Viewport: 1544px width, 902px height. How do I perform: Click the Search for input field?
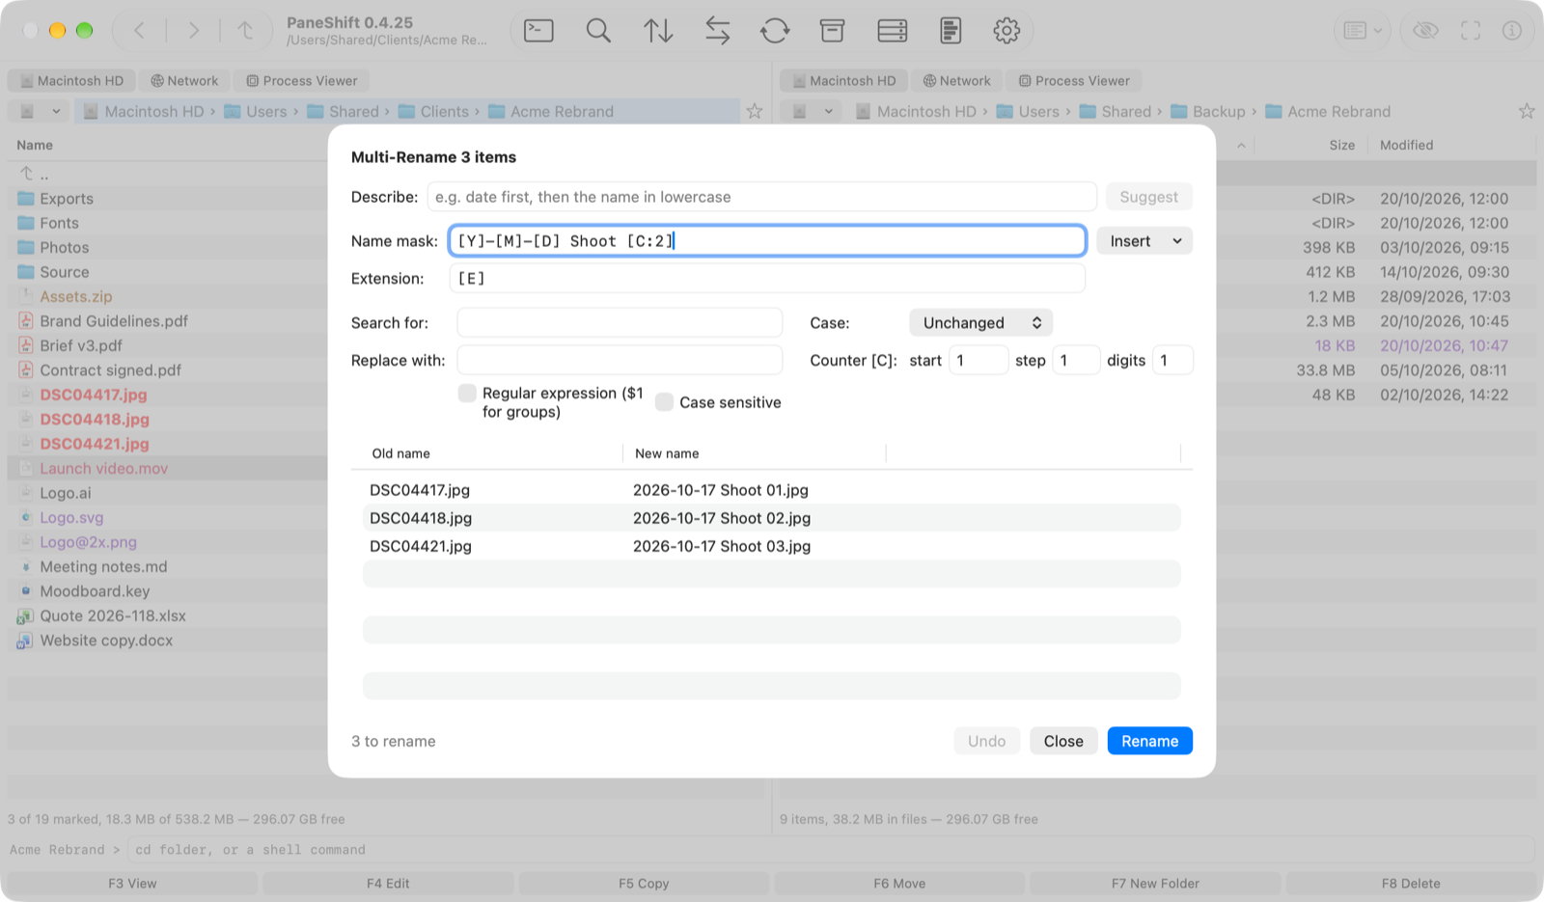click(620, 323)
